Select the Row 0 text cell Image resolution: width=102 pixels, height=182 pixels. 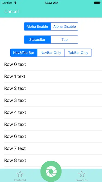(x=51, y=64)
